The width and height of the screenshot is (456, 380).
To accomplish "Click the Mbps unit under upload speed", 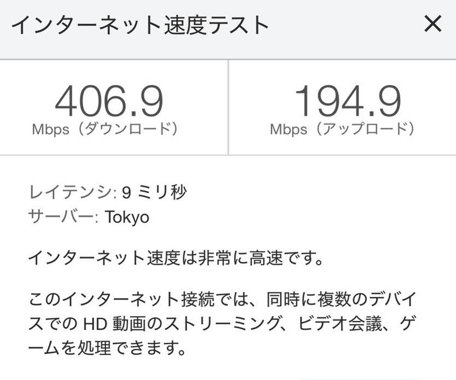I will coord(289,130).
